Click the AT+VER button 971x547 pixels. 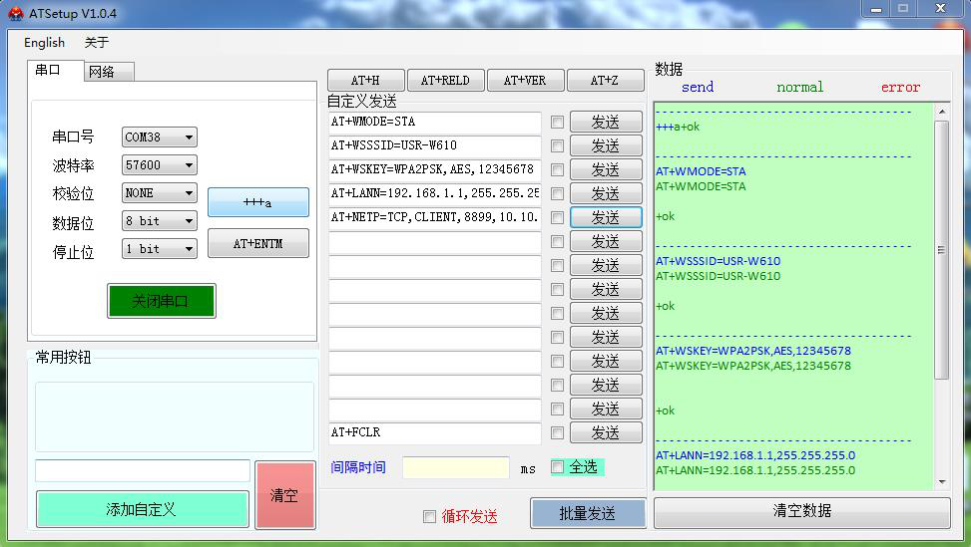coord(525,81)
